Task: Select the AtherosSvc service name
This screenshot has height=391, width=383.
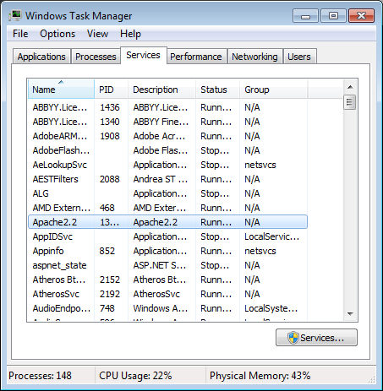Action: 56,294
